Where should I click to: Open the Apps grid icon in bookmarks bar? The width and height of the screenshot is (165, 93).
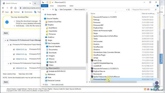point(3,12)
